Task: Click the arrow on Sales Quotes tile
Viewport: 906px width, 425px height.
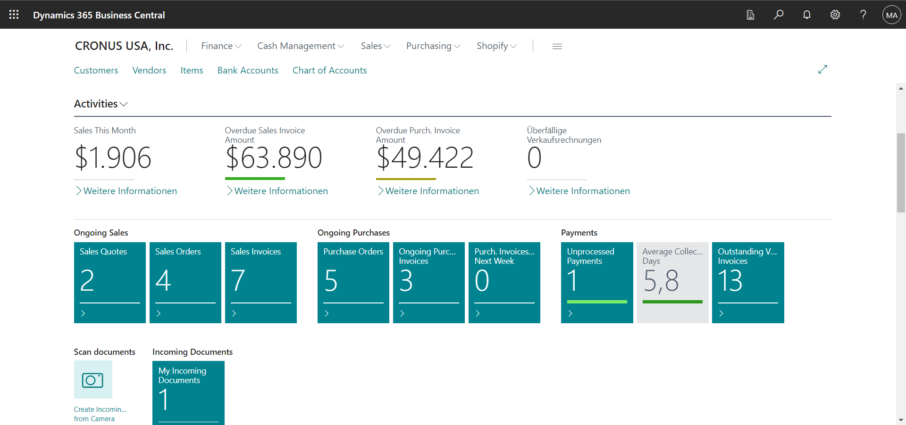Action: [83, 313]
